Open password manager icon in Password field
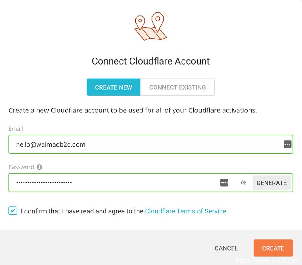This screenshot has height=265, width=302. 224,183
